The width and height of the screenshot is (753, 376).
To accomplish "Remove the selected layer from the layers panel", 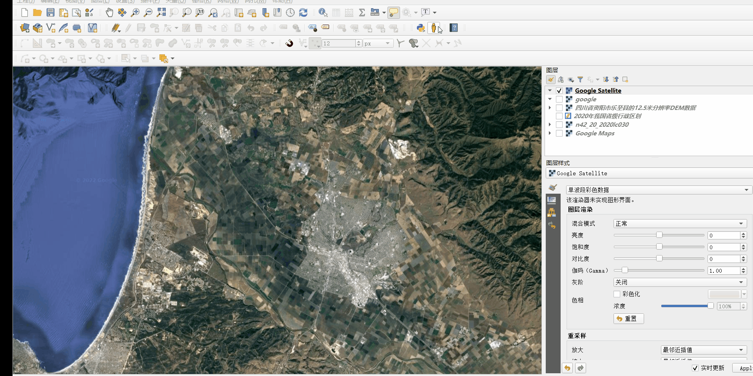I will coord(625,79).
